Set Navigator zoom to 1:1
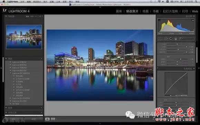This screenshot has height=125, width=200. click(x=36, y=16)
